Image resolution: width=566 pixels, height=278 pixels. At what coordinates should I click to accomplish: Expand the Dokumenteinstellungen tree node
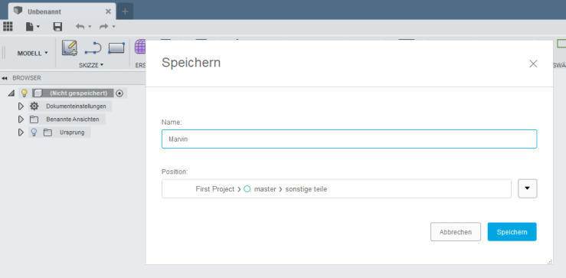(x=21, y=106)
